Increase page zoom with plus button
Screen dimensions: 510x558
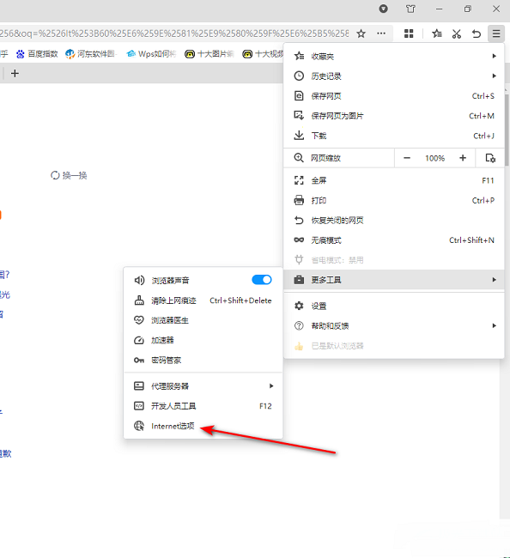point(463,158)
